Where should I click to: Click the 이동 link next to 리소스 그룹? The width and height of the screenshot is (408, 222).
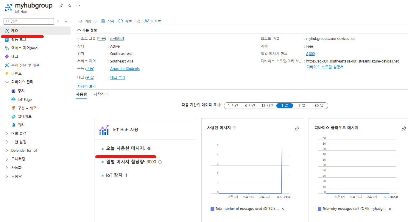pos(102,39)
